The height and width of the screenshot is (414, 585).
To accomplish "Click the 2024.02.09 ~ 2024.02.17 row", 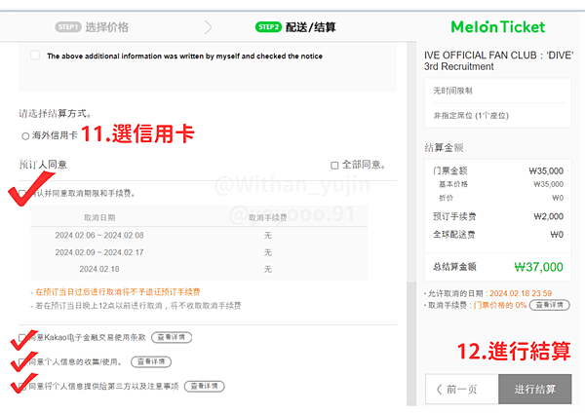I will coord(199,252).
